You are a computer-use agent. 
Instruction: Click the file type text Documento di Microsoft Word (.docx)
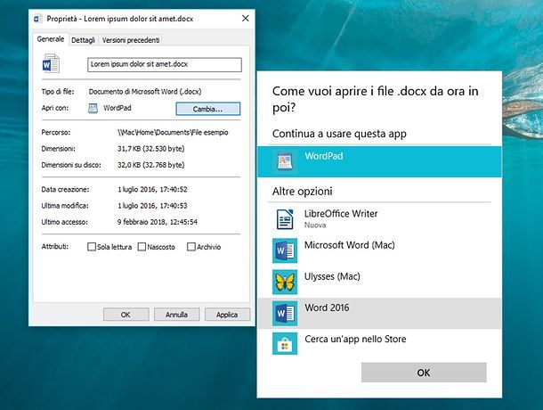coord(145,92)
